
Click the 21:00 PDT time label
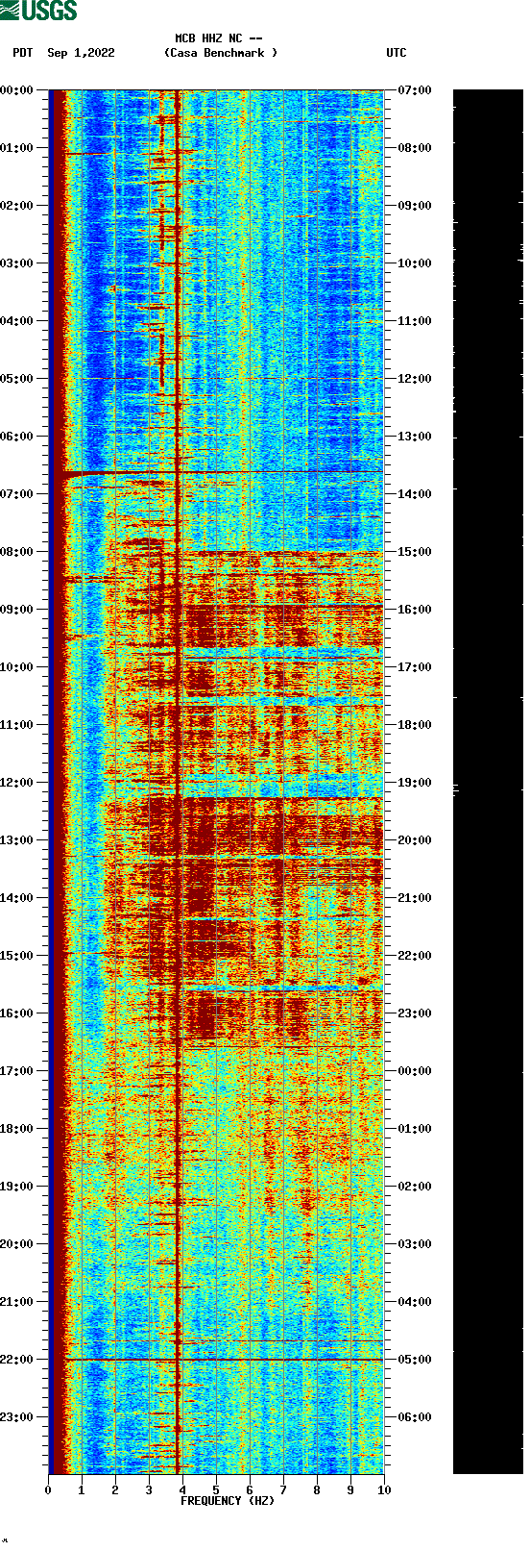[17, 1302]
